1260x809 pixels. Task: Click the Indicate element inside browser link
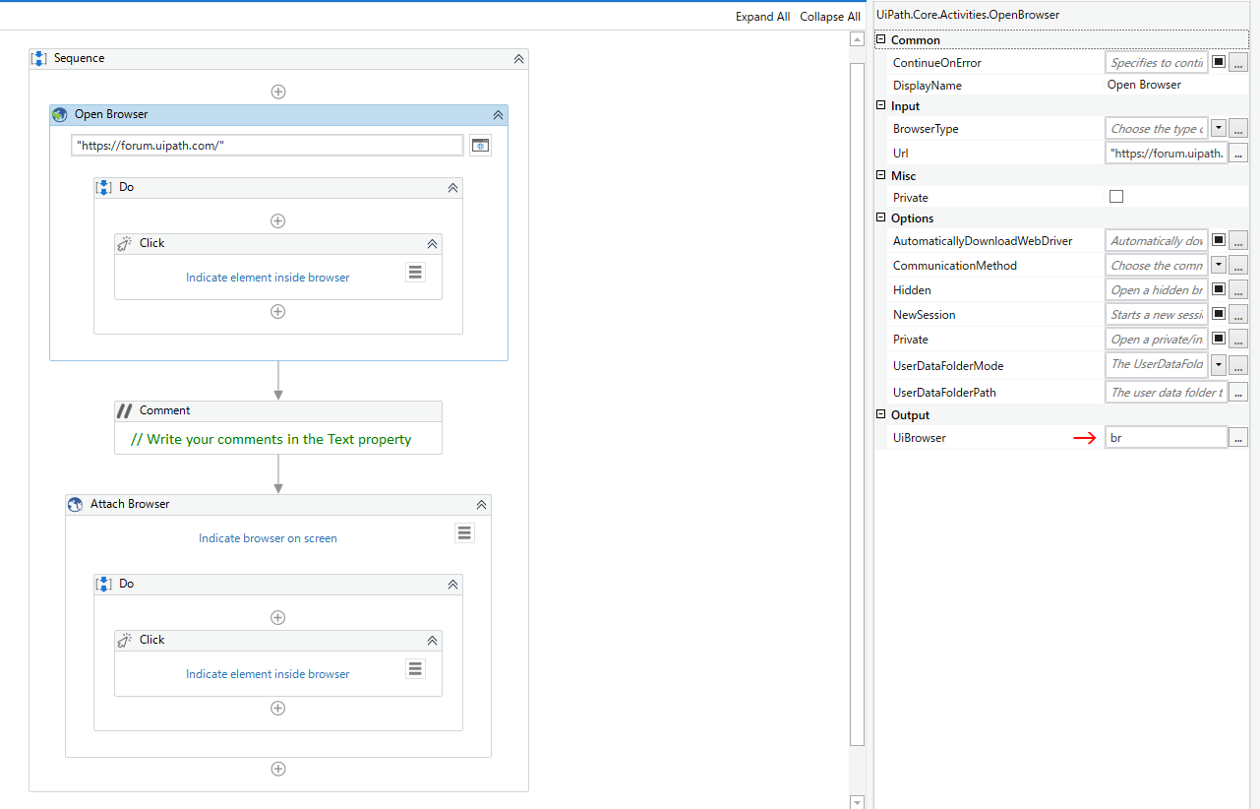point(268,277)
